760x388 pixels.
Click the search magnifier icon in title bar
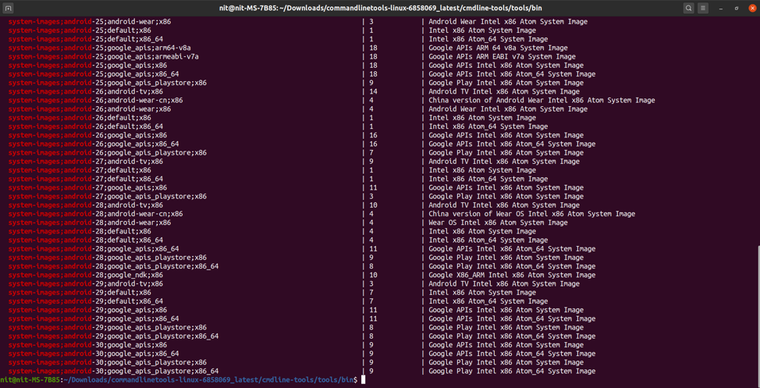(688, 8)
